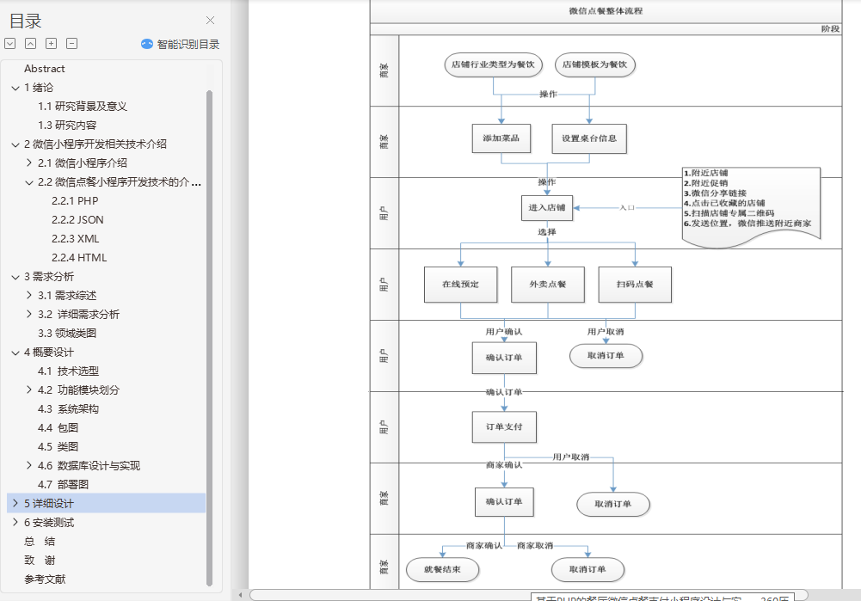
Task: Click 店铺模板为餐饮 flowchart node
Action: pos(594,64)
